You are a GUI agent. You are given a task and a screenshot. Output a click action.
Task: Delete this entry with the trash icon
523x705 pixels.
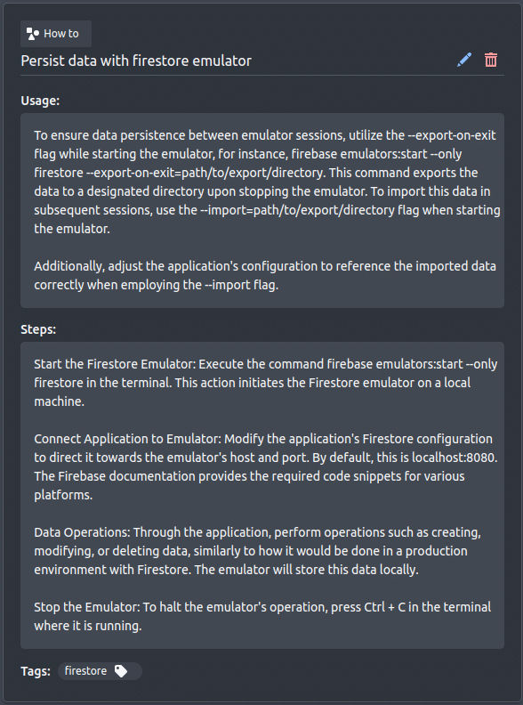coord(491,60)
